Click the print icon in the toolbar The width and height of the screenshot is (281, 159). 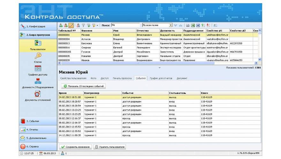pyautogui.click(x=188, y=25)
